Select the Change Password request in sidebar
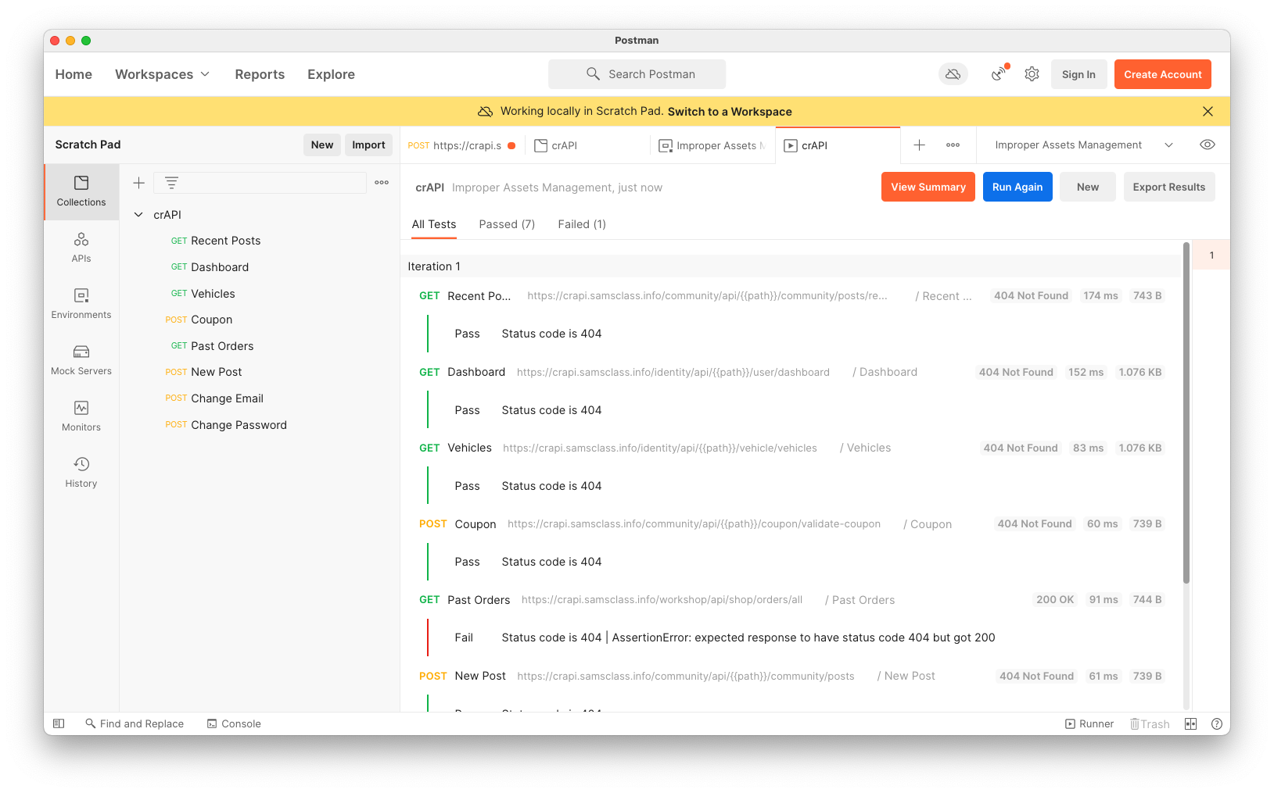 (x=260, y=425)
